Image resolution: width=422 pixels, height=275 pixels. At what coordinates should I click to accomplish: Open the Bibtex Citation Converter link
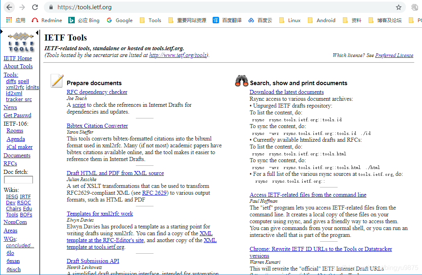97,126
